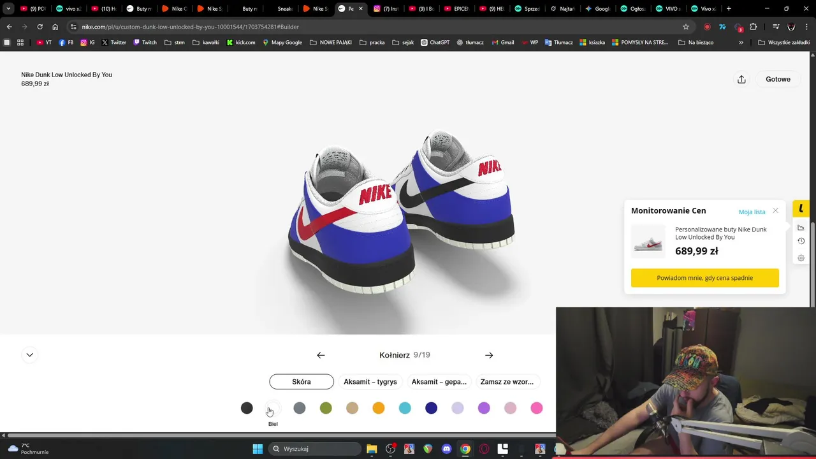Image resolution: width=816 pixels, height=459 pixels.
Task: Pick the grey color swatch
Action: (x=300, y=408)
